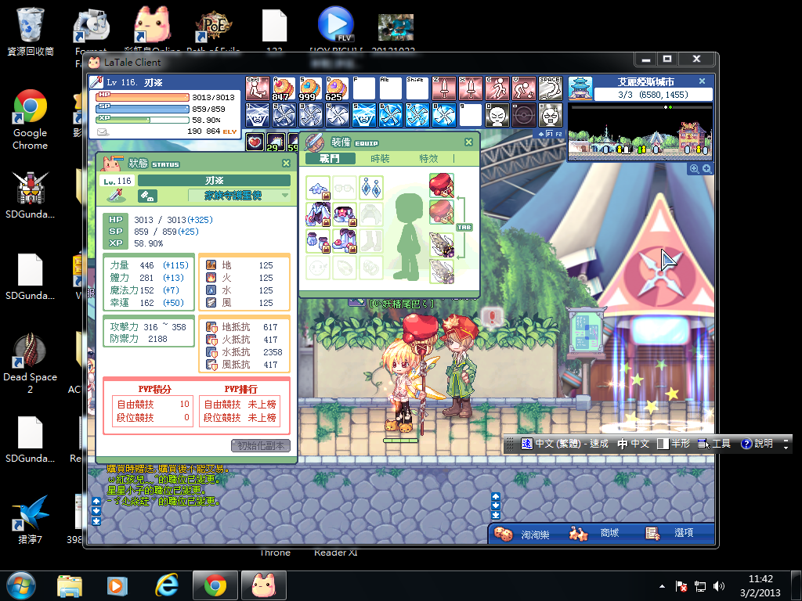Select the equipped robe armor slot

pos(318,214)
